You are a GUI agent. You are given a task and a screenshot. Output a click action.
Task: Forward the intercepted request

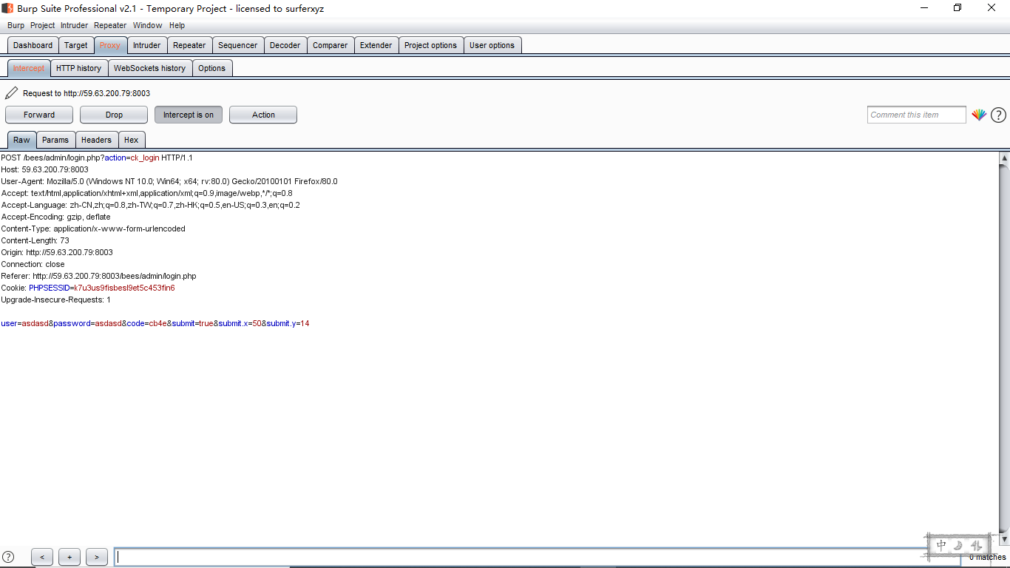click(39, 115)
